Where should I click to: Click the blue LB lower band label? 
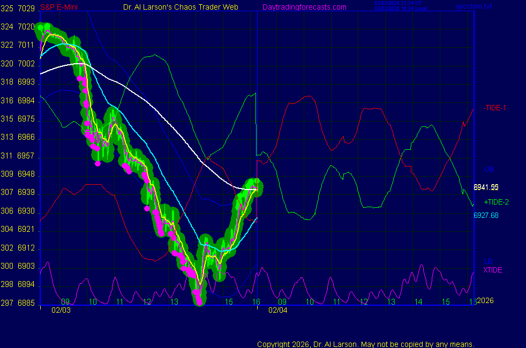click(488, 261)
